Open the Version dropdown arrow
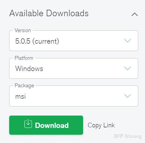 pos(128,41)
